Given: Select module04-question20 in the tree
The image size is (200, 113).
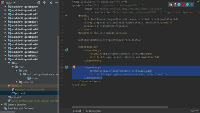Looking at the screenshot, I should click(x=24, y=44).
